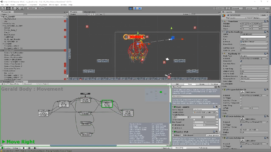
Task: Click the PlayMaker playback Play button at bottom
Action: [24, 148]
